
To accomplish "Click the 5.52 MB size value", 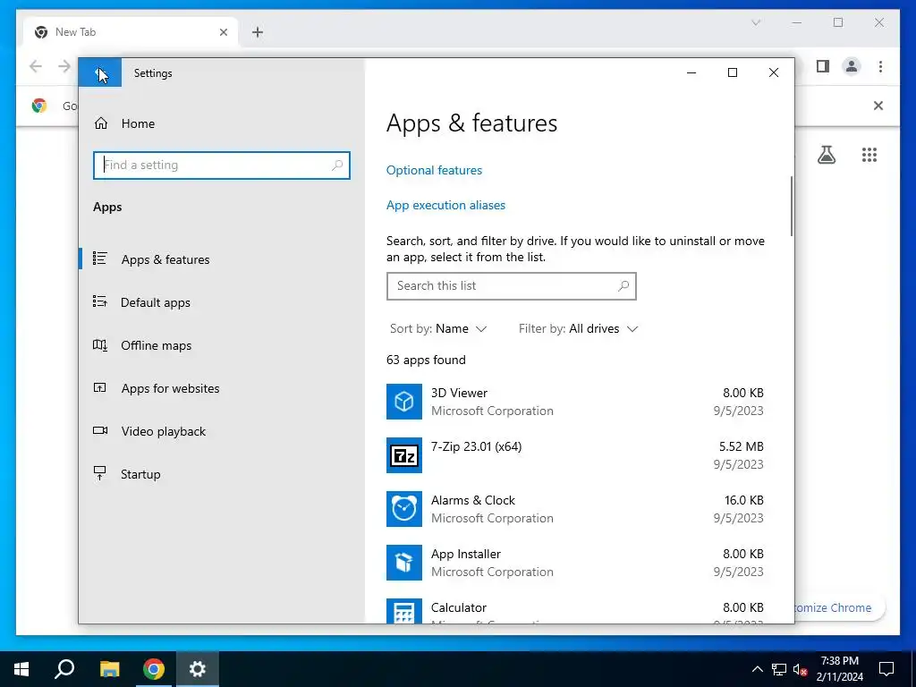I will [742, 447].
